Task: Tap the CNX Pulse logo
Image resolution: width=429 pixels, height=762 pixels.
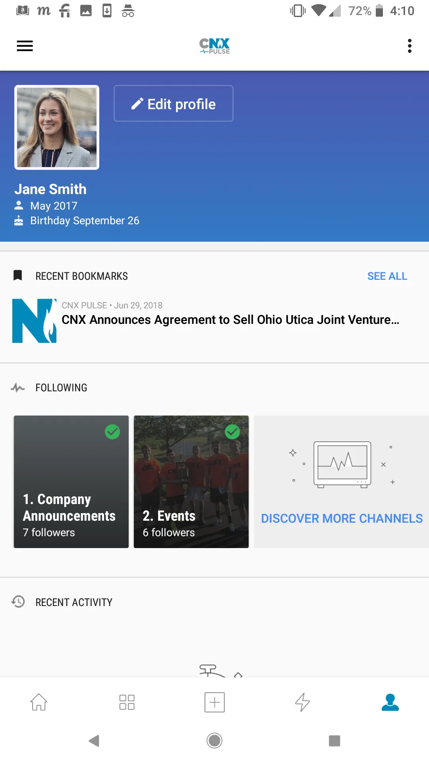Action: pyautogui.click(x=214, y=46)
